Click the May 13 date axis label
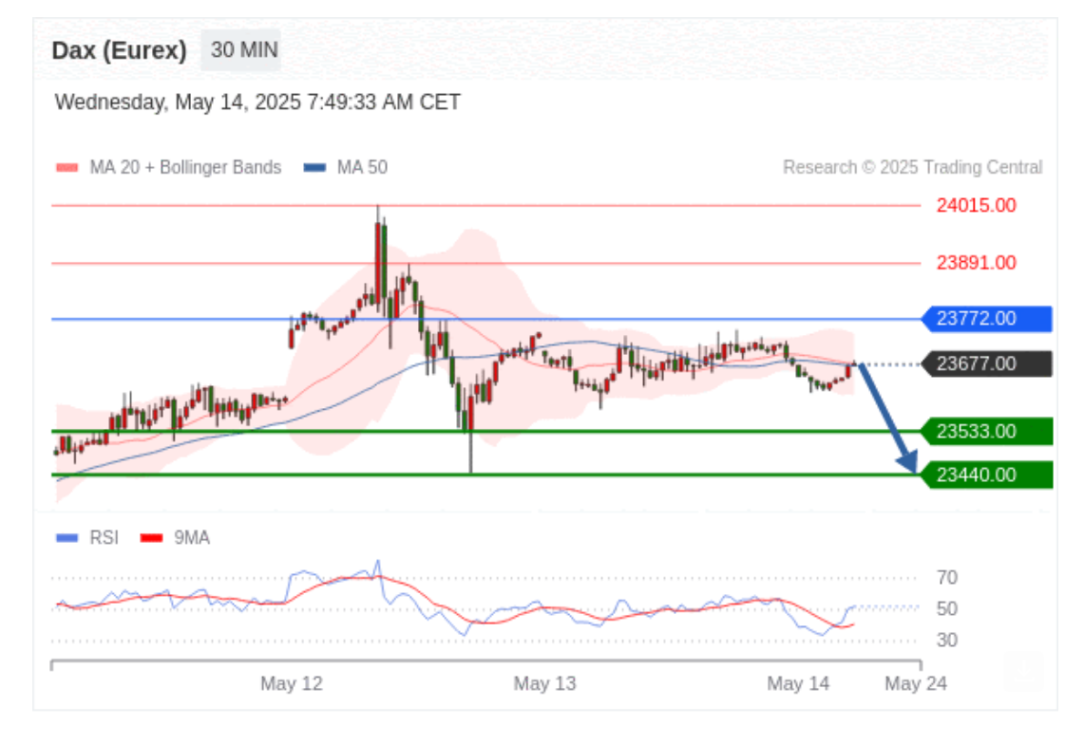 [x=544, y=683]
